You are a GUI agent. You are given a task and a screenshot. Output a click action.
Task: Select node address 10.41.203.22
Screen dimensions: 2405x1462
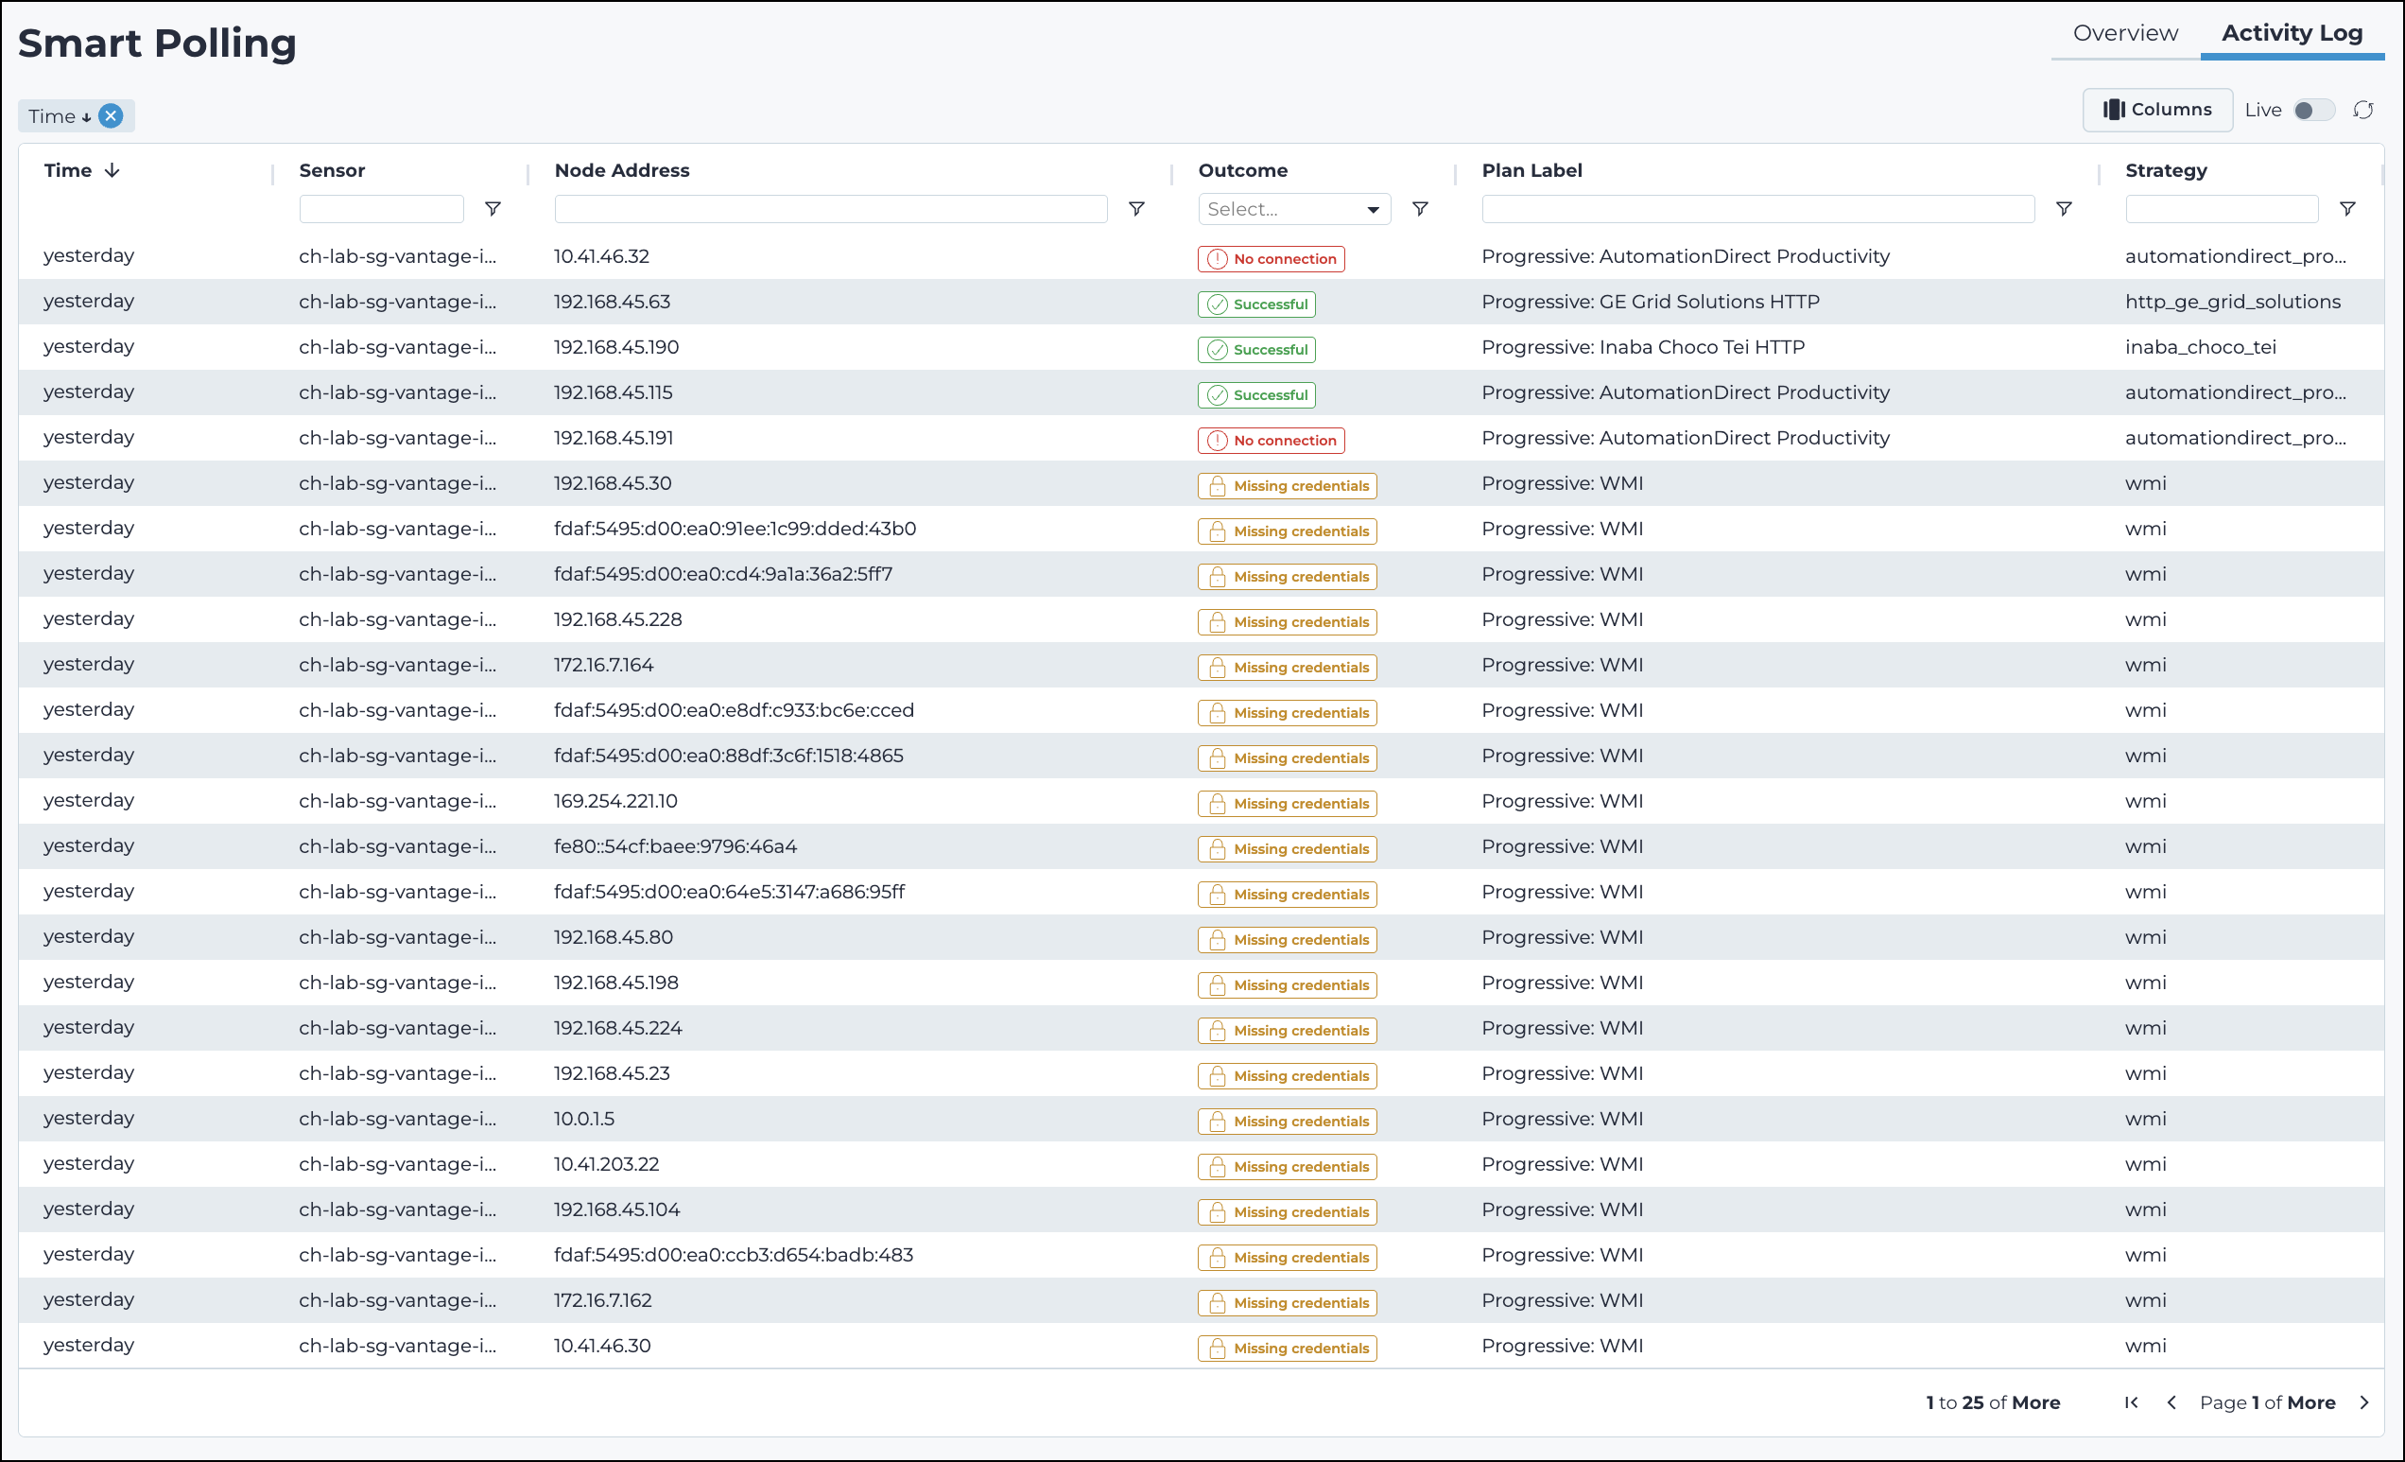click(606, 1164)
